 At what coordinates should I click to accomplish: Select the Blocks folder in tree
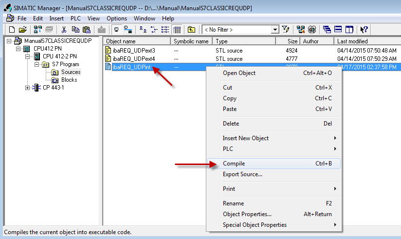pos(69,80)
